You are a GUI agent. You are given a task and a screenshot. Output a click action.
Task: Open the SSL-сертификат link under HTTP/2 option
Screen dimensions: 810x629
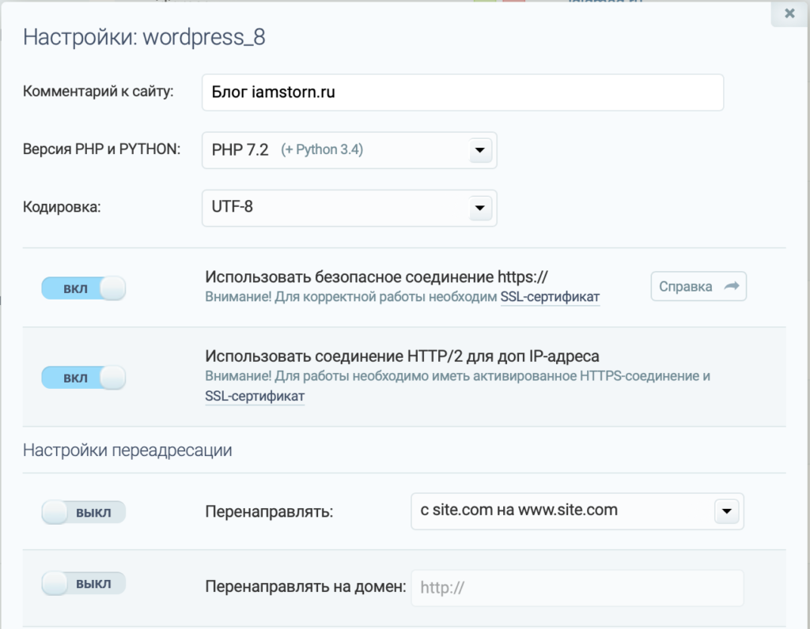pos(255,396)
